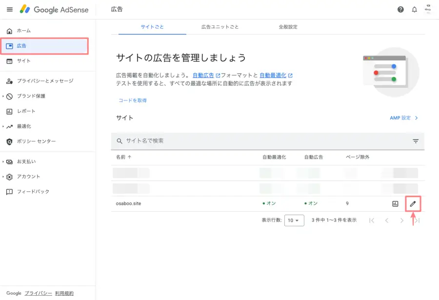Open your account avatar menu
Viewport: 439px width, 300px height.
[x=428, y=9]
